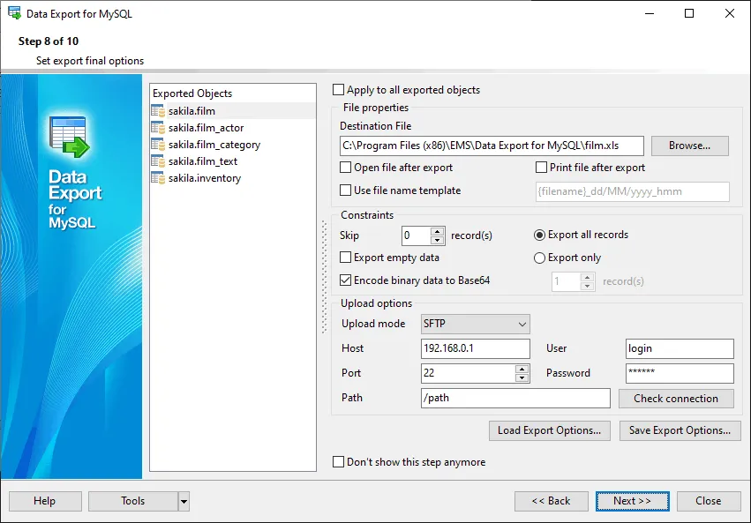Uncheck Encode binary data to Base64

[345, 280]
